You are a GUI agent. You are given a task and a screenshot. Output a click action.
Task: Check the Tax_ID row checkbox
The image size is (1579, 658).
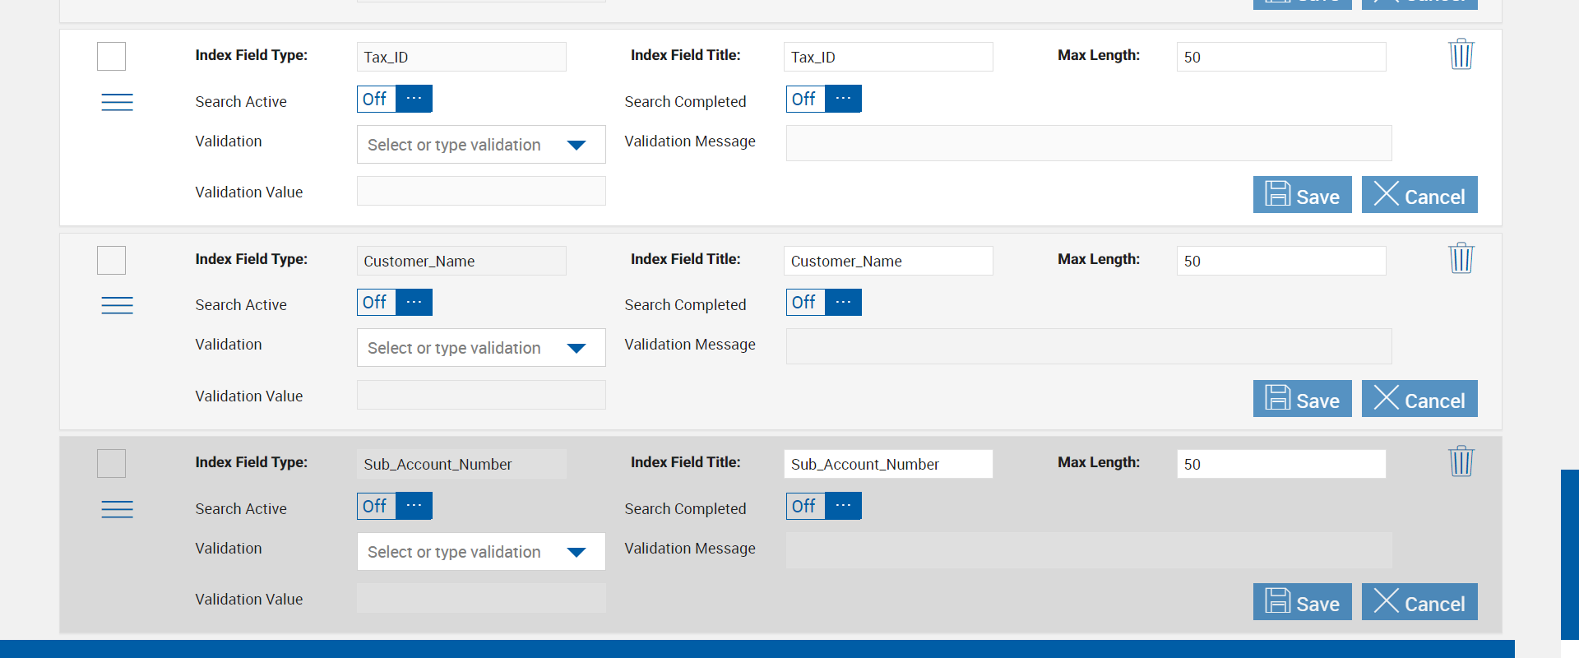[x=111, y=57]
